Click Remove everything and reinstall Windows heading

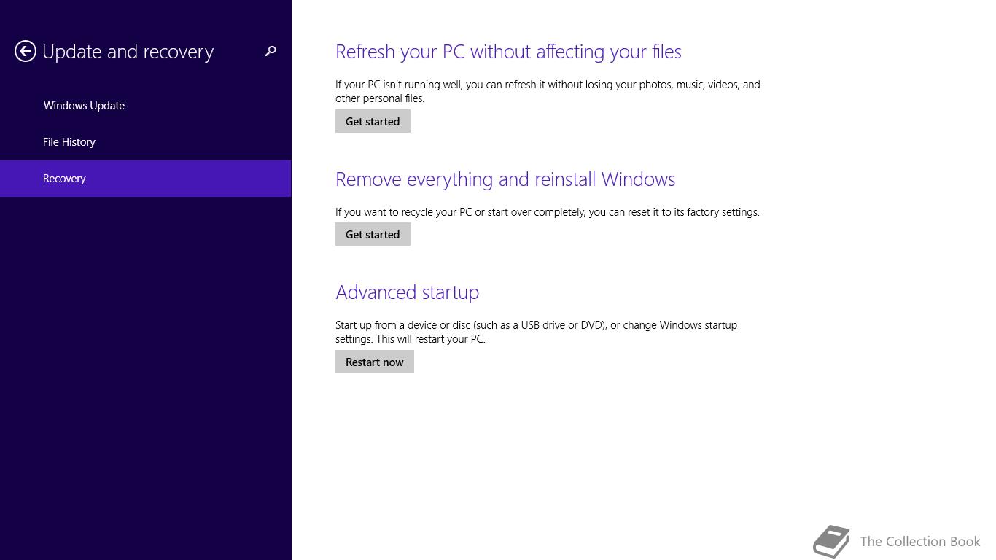coord(505,179)
